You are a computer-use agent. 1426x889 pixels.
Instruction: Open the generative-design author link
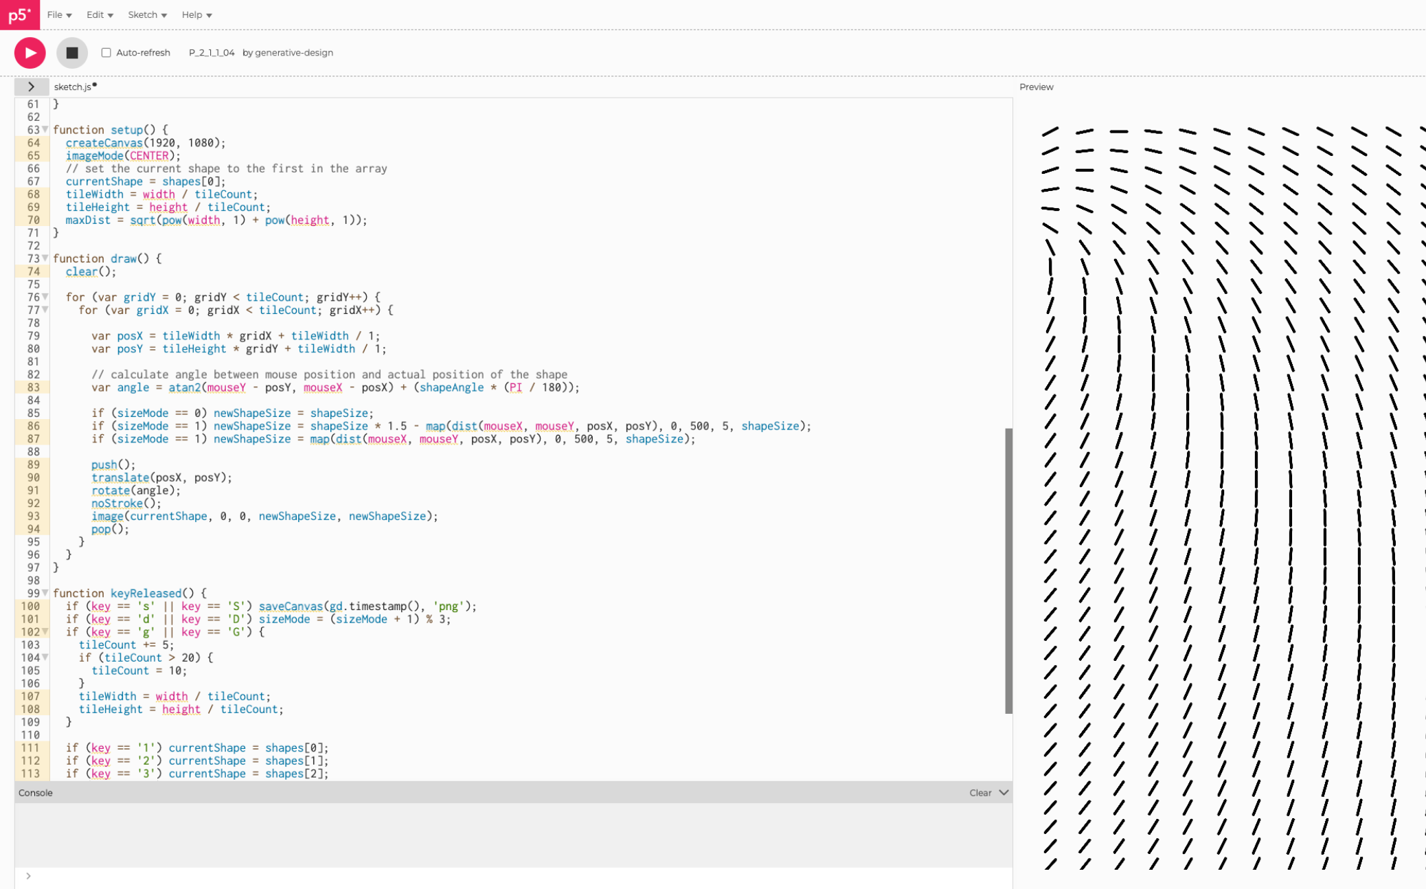(x=294, y=53)
